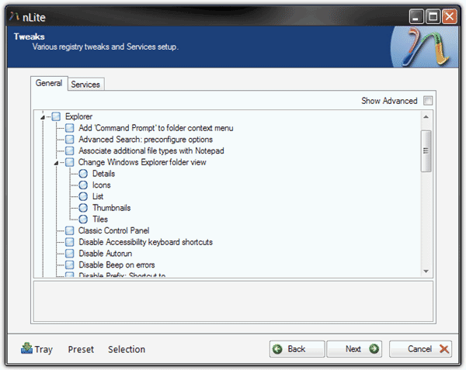Image resolution: width=466 pixels, height=370 pixels.
Task: Click the red X Cancel icon
Action: click(x=444, y=349)
